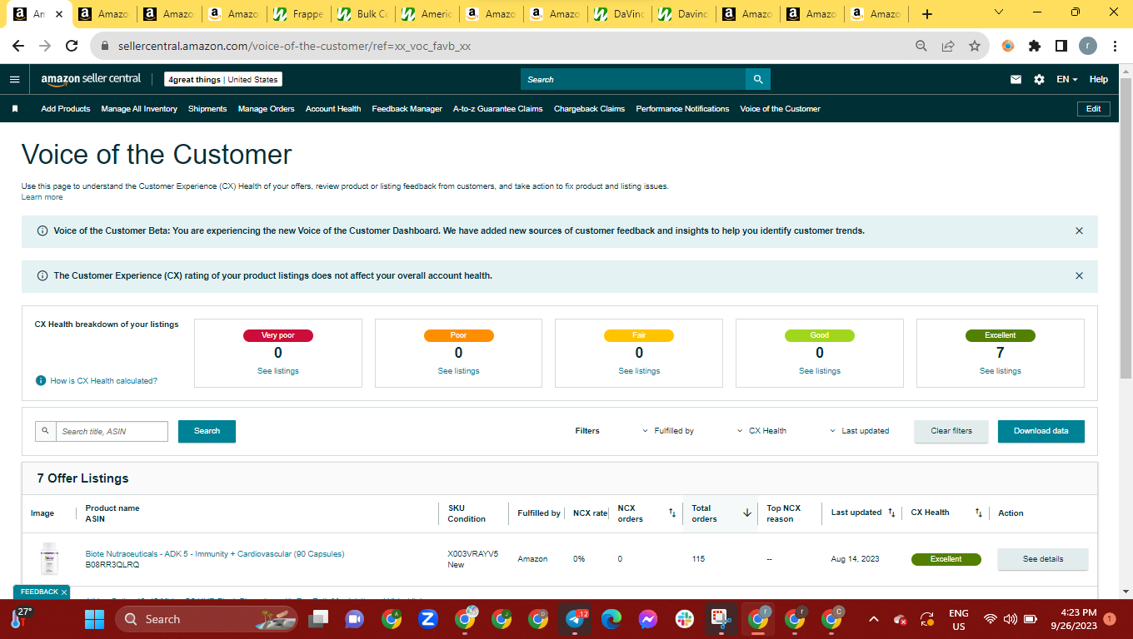Open the Windows Start menu
The height and width of the screenshot is (639, 1133).
(94, 619)
